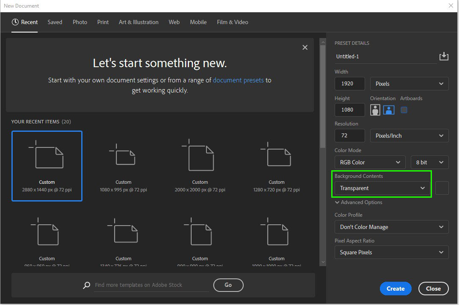Image resolution: width=459 pixels, height=305 pixels.
Task: Select the portrait orientation icon
Action: [375, 109]
